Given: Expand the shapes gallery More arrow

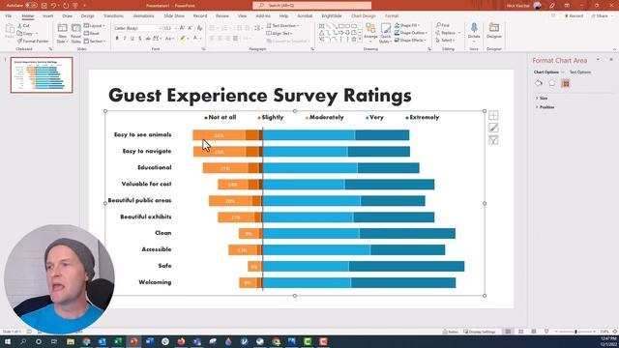Looking at the screenshot, I should [x=360, y=40].
